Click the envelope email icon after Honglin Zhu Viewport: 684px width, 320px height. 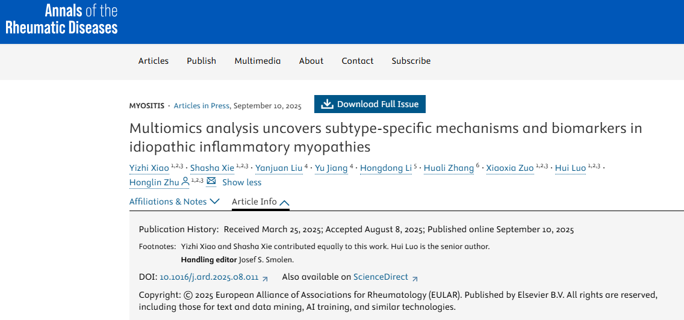click(x=211, y=181)
